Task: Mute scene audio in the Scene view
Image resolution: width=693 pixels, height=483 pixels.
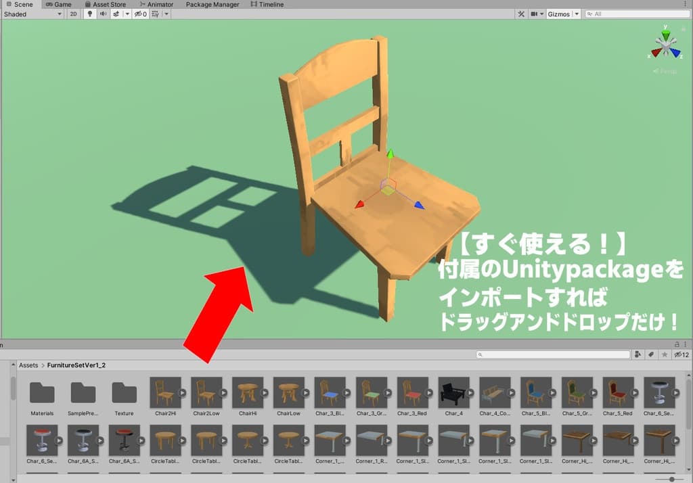Action: tap(103, 14)
